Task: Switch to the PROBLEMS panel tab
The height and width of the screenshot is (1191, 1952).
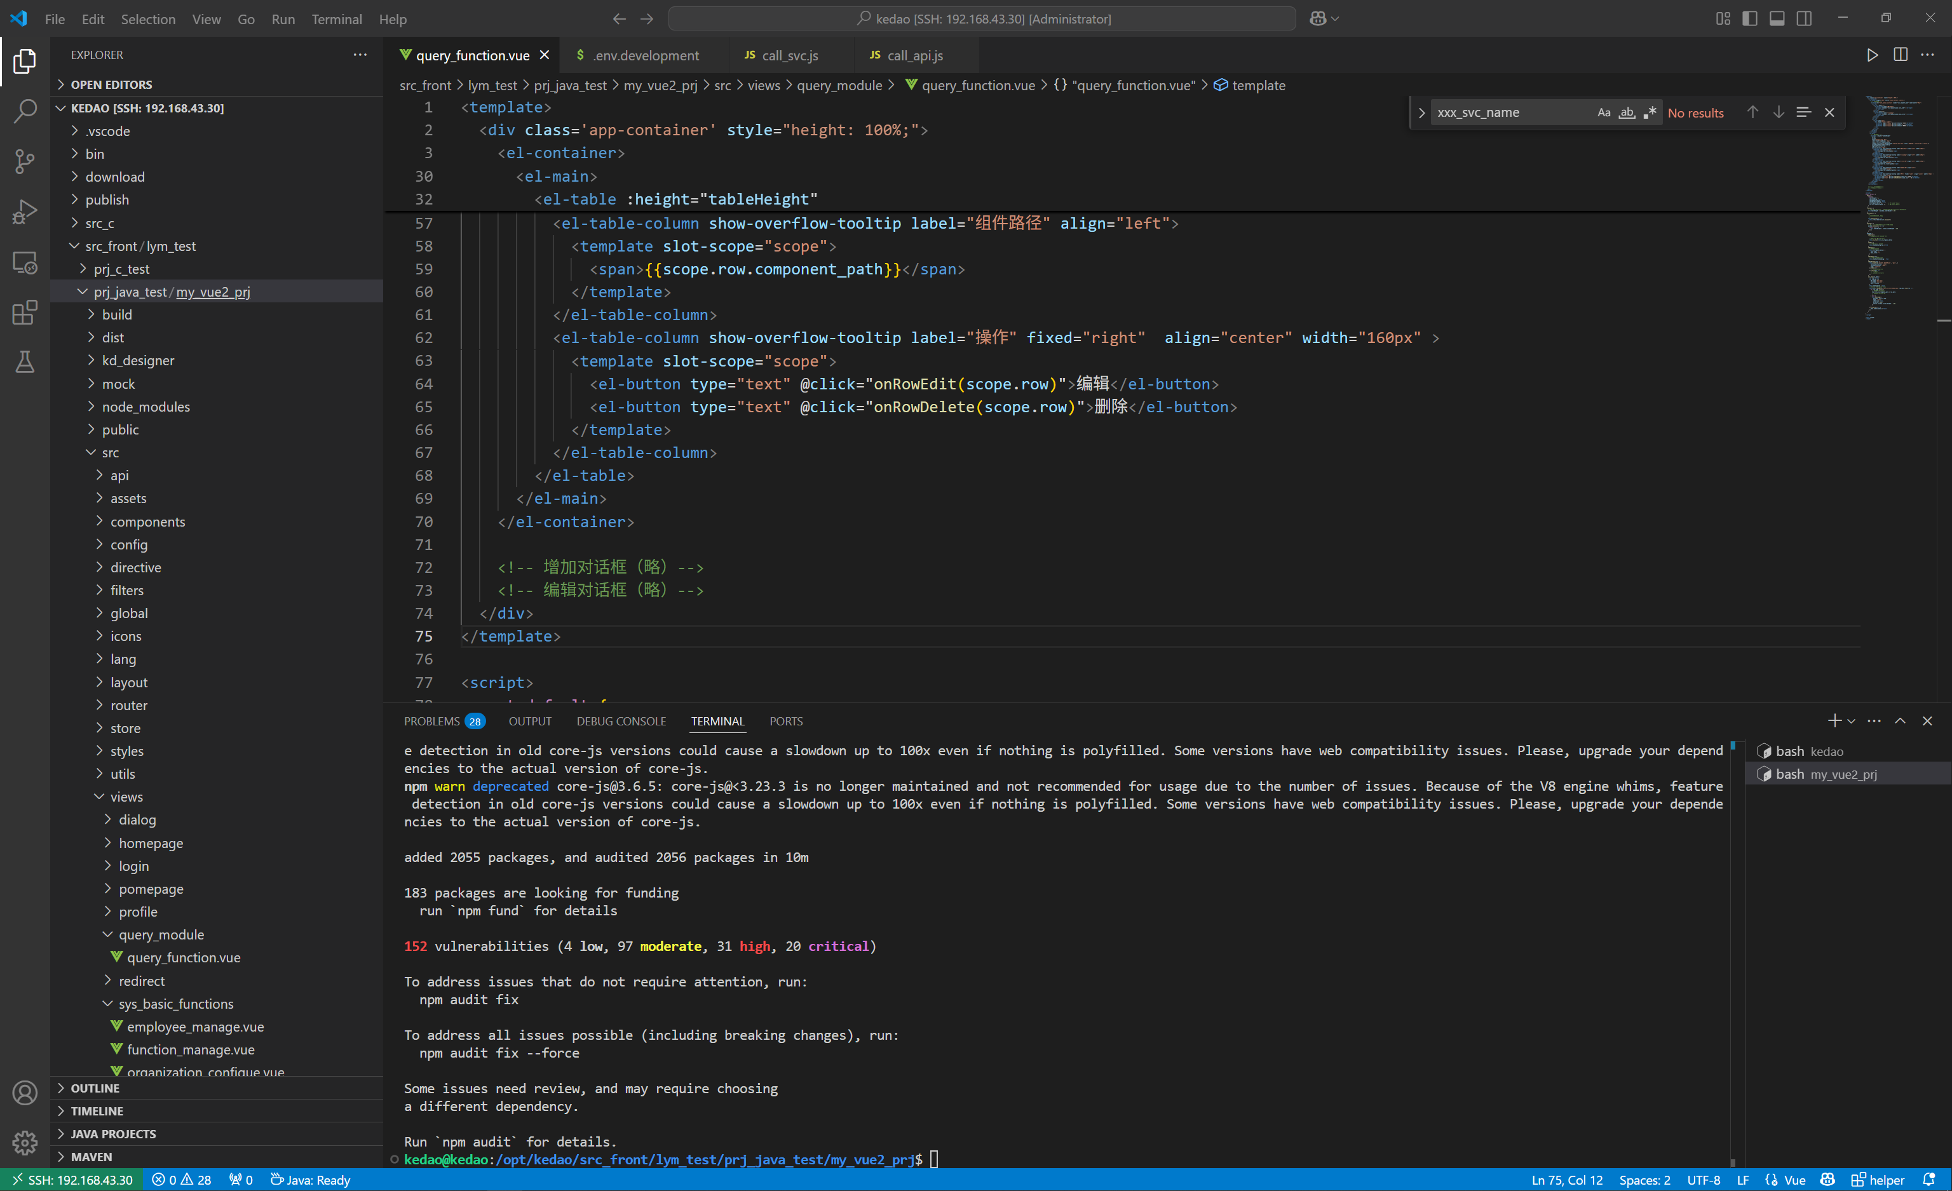Action: (431, 720)
